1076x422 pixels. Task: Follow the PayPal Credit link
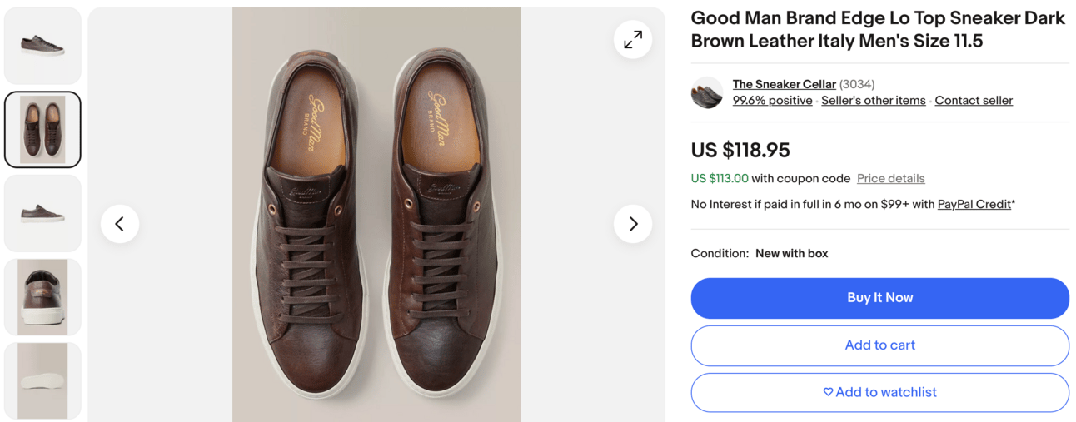click(974, 204)
